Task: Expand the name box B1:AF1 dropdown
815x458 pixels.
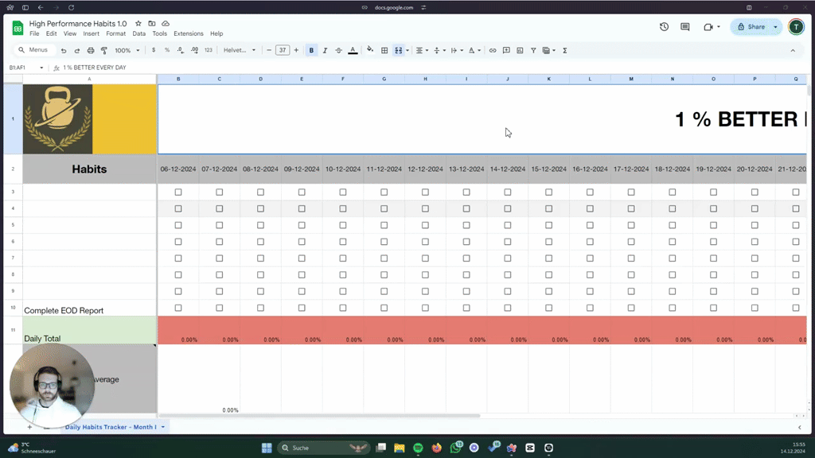Action: pos(41,68)
